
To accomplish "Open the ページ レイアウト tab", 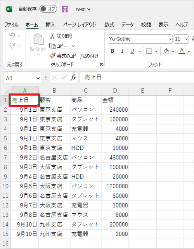I will pyautogui.click(x=80, y=24).
